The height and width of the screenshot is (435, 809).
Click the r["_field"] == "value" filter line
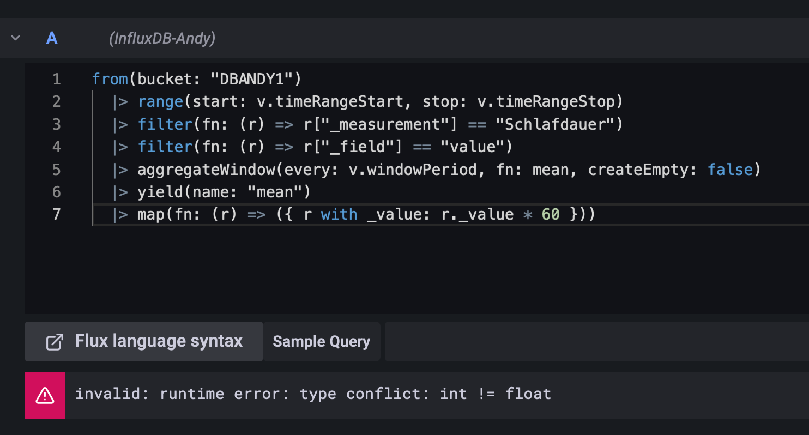[313, 147]
